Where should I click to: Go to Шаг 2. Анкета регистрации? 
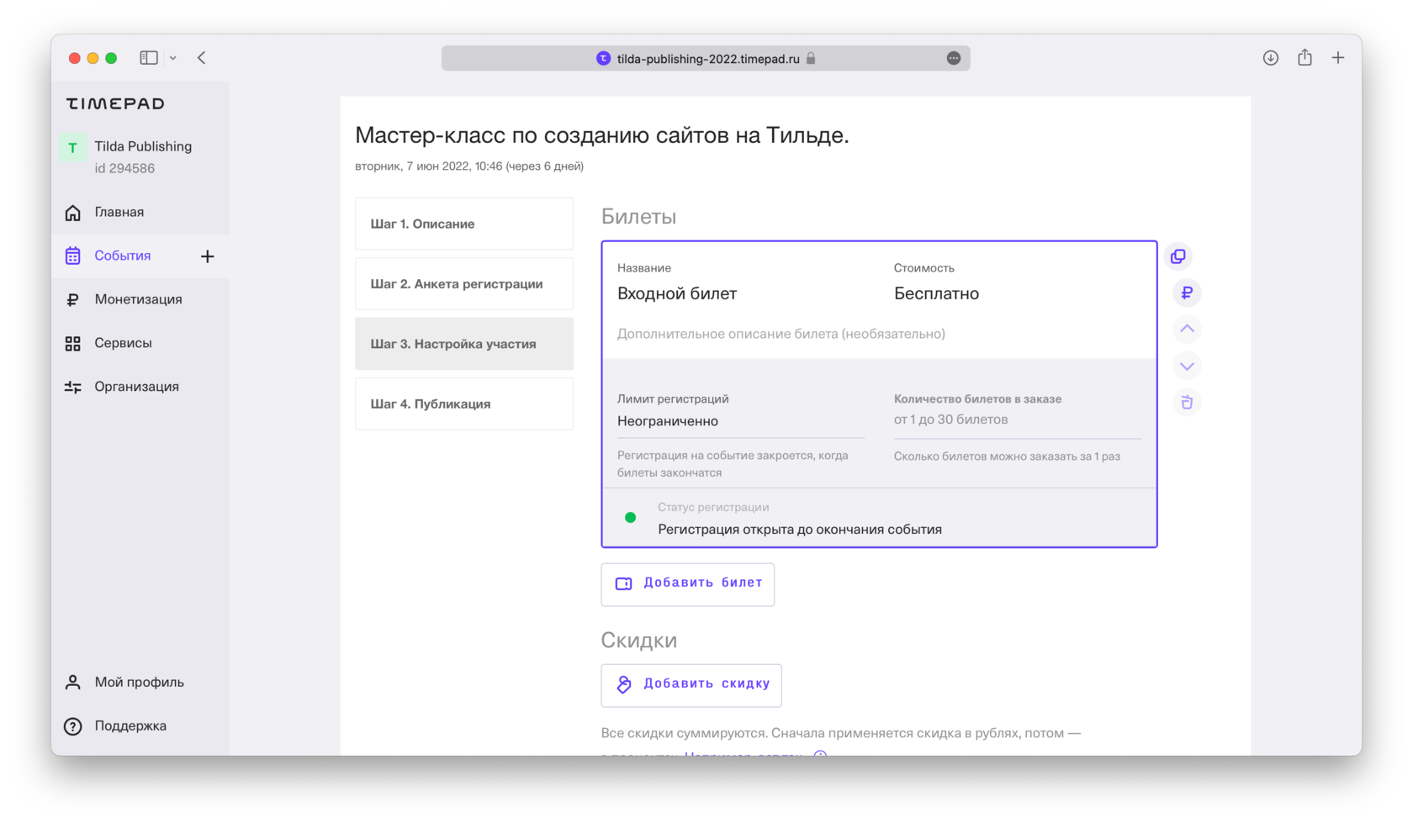pos(464,284)
